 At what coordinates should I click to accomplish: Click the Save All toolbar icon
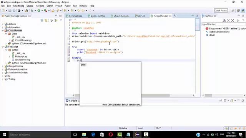[x=14, y=10]
